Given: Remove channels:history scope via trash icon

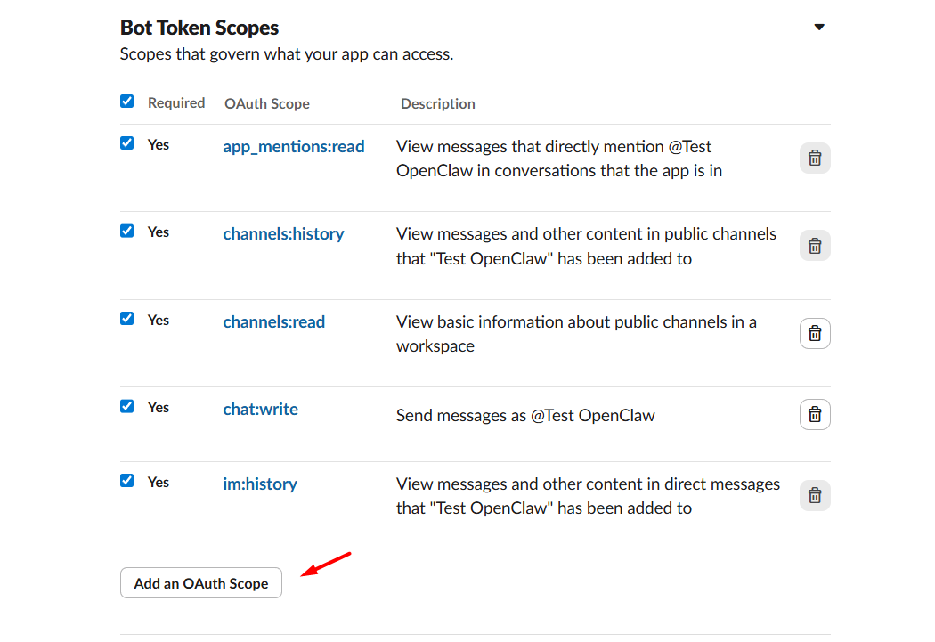Looking at the screenshot, I should pos(815,246).
